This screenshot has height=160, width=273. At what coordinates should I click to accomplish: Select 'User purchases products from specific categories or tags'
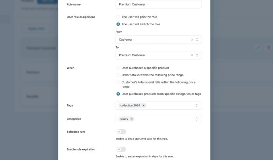pyautogui.click(x=118, y=94)
